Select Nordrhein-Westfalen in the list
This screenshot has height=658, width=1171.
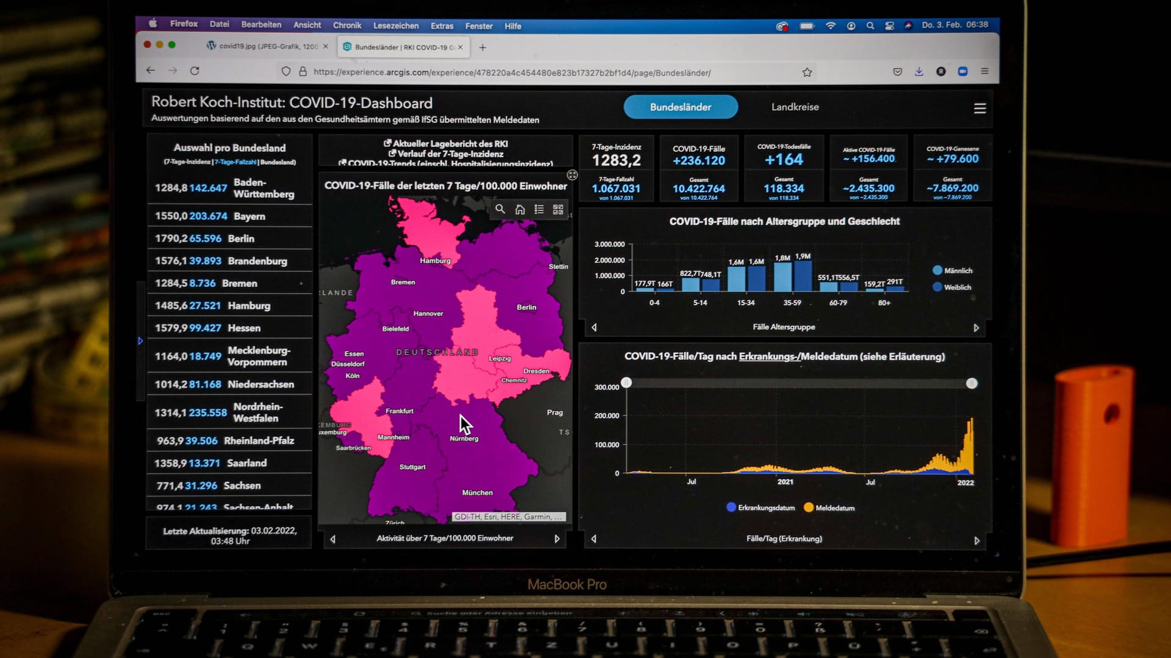[x=230, y=412]
